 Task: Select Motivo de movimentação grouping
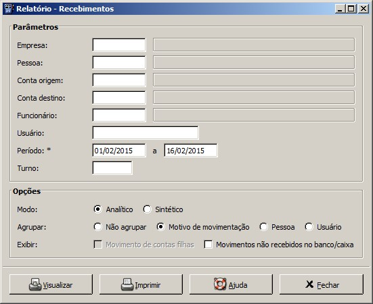click(160, 227)
